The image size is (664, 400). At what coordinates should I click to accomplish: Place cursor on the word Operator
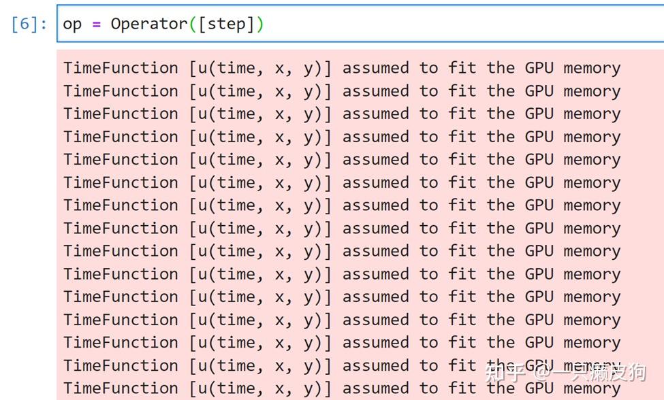(148, 24)
